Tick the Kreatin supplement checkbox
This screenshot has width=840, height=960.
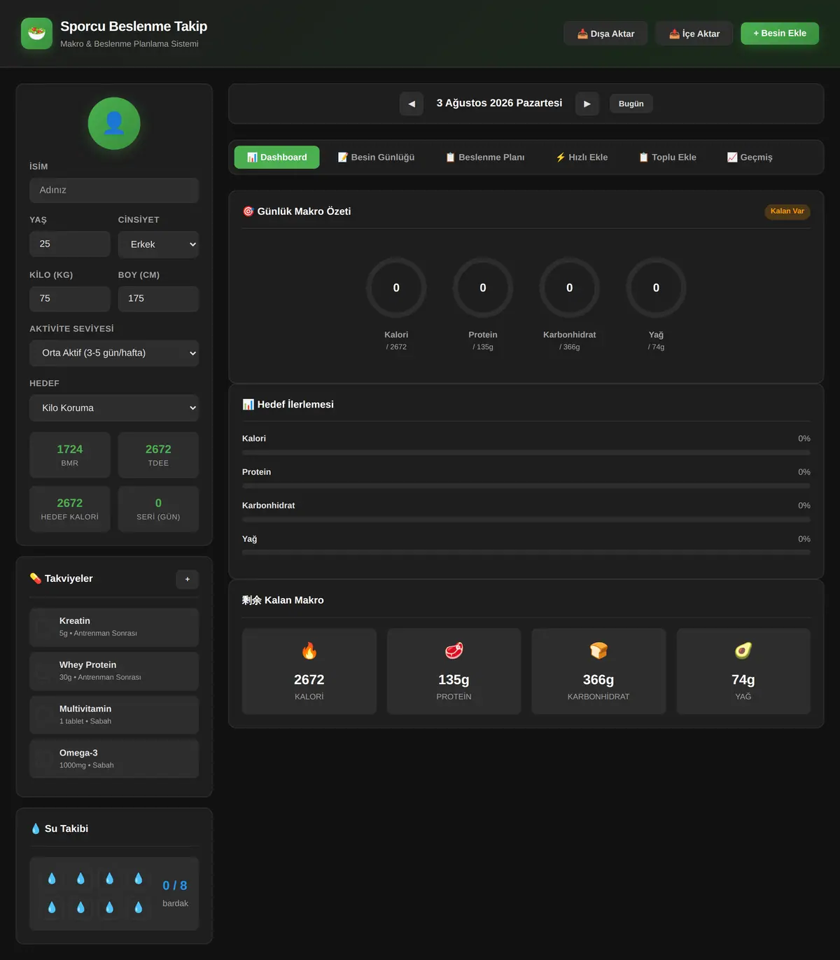(x=44, y=627)
